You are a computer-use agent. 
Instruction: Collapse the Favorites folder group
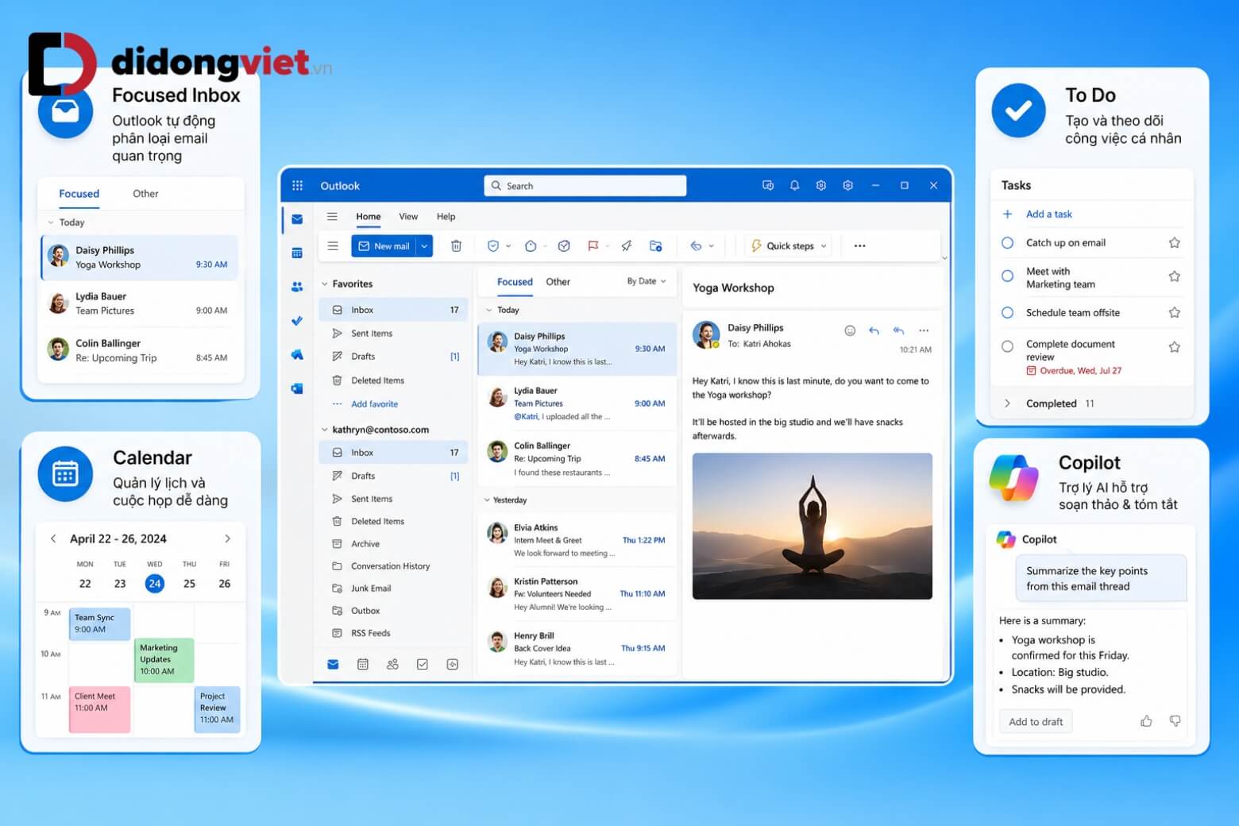click(x=324, y=284)
